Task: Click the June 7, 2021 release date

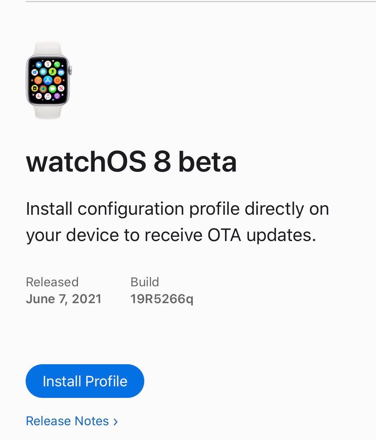Action: tap(64, 299)
